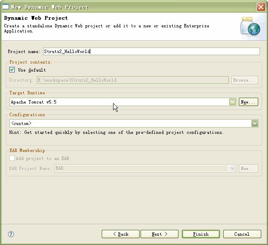
Task: Click into the Project name field
Action: pos(152,51)
